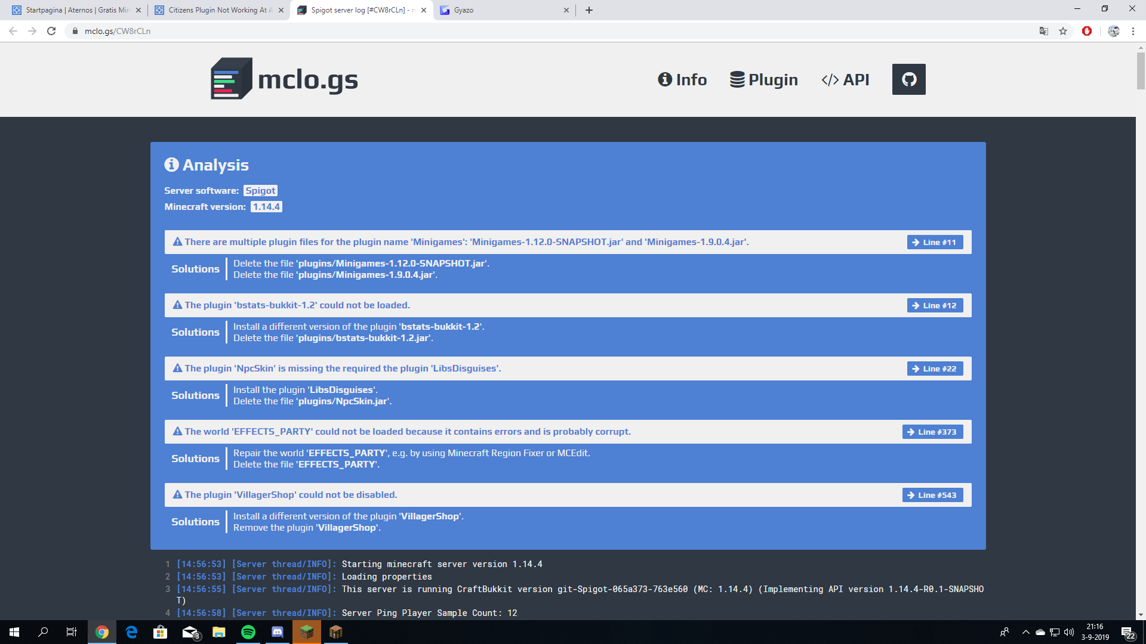The height and width of the screenshot is (644, 1146).
Task: Bookmark this page with the star
Action: tap(1063, 31)
